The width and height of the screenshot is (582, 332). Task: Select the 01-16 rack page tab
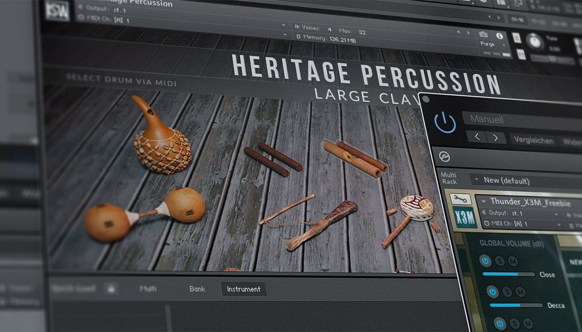517,19
